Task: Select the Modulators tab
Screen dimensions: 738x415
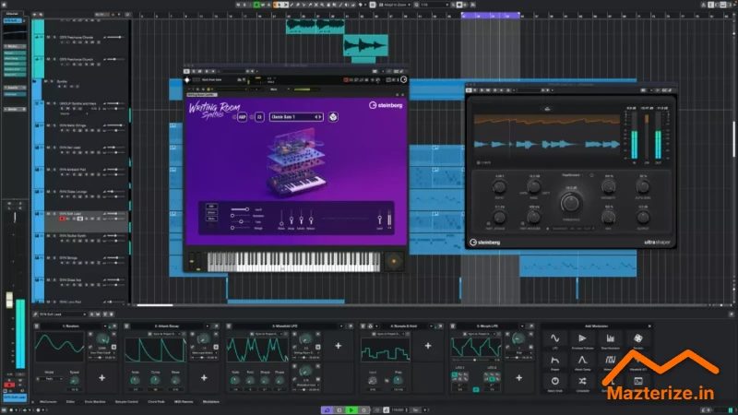Action: [x=211, y=402]
